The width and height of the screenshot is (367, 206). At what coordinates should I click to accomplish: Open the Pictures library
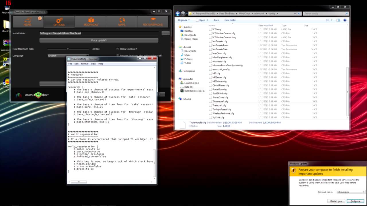(x=188, y=59)
